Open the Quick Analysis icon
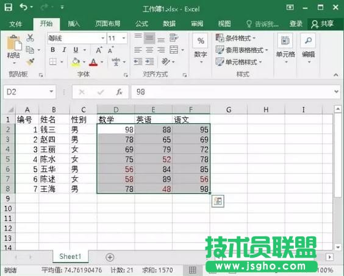 (218, 201)
